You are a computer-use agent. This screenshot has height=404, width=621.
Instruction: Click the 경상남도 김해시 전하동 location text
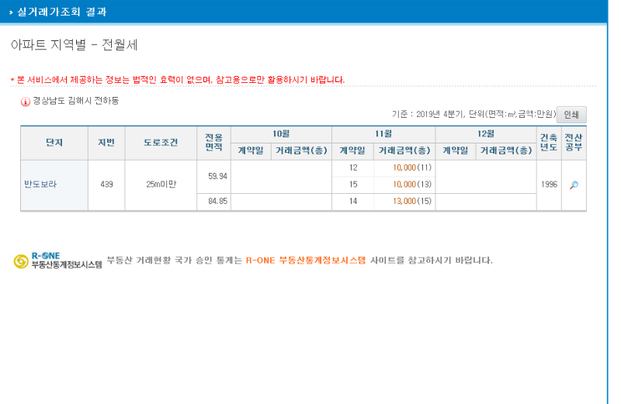tap(75, 101)
